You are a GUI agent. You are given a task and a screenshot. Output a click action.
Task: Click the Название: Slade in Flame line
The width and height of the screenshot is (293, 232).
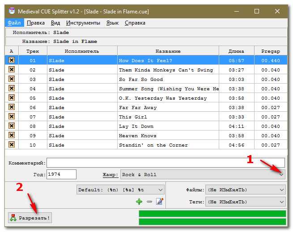146,42
